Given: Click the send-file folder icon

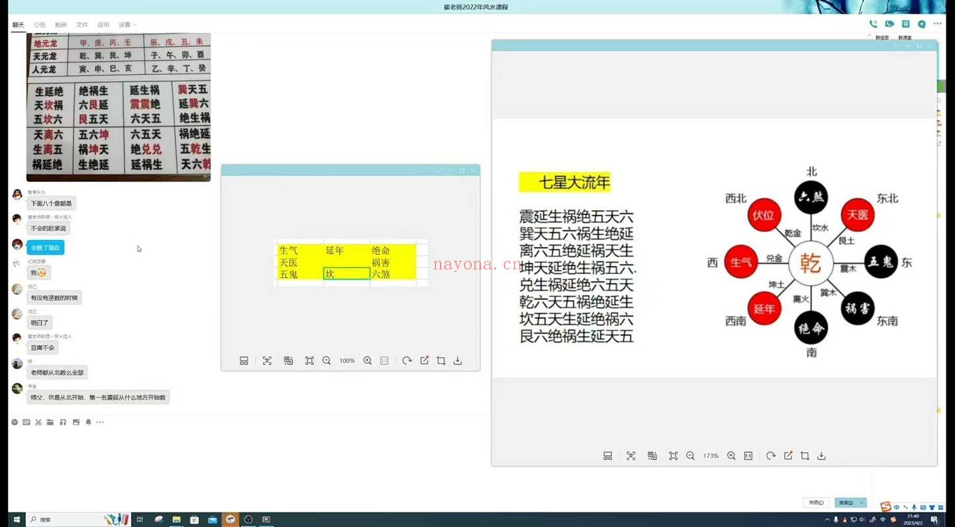Looking at the screenshot, I should 50,422.
